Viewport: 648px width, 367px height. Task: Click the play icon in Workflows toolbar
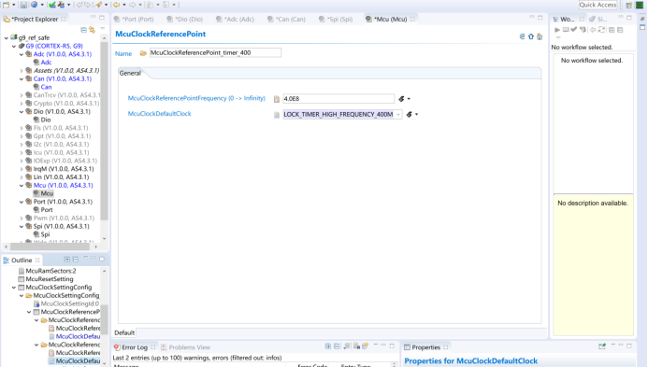tap(557, 30)
